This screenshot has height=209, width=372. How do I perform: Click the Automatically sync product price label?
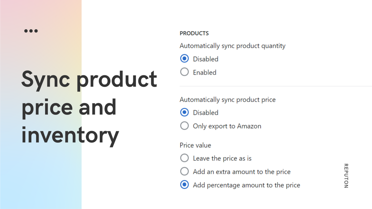(x=228, y=100)
